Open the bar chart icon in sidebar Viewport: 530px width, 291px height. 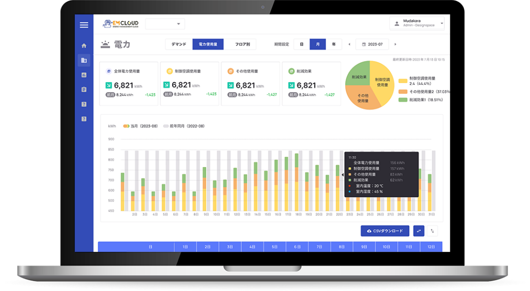click(x=84, y=75)
